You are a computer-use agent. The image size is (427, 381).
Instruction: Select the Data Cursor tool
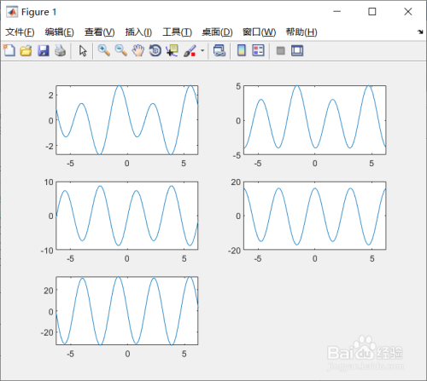coord(173,51)
